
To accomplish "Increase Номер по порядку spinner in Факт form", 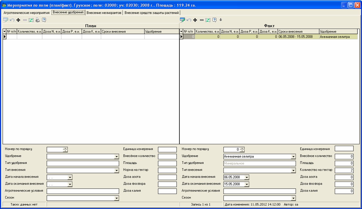I will [242, 148].
